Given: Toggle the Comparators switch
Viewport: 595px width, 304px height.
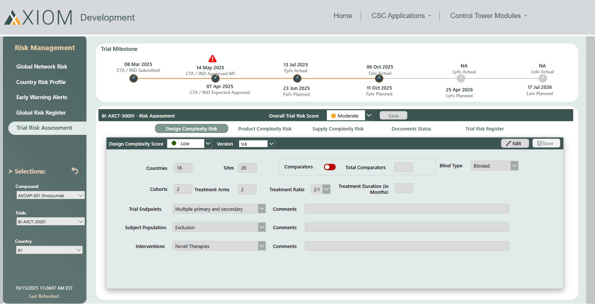Looking at the screenshot, I should 330,167.
